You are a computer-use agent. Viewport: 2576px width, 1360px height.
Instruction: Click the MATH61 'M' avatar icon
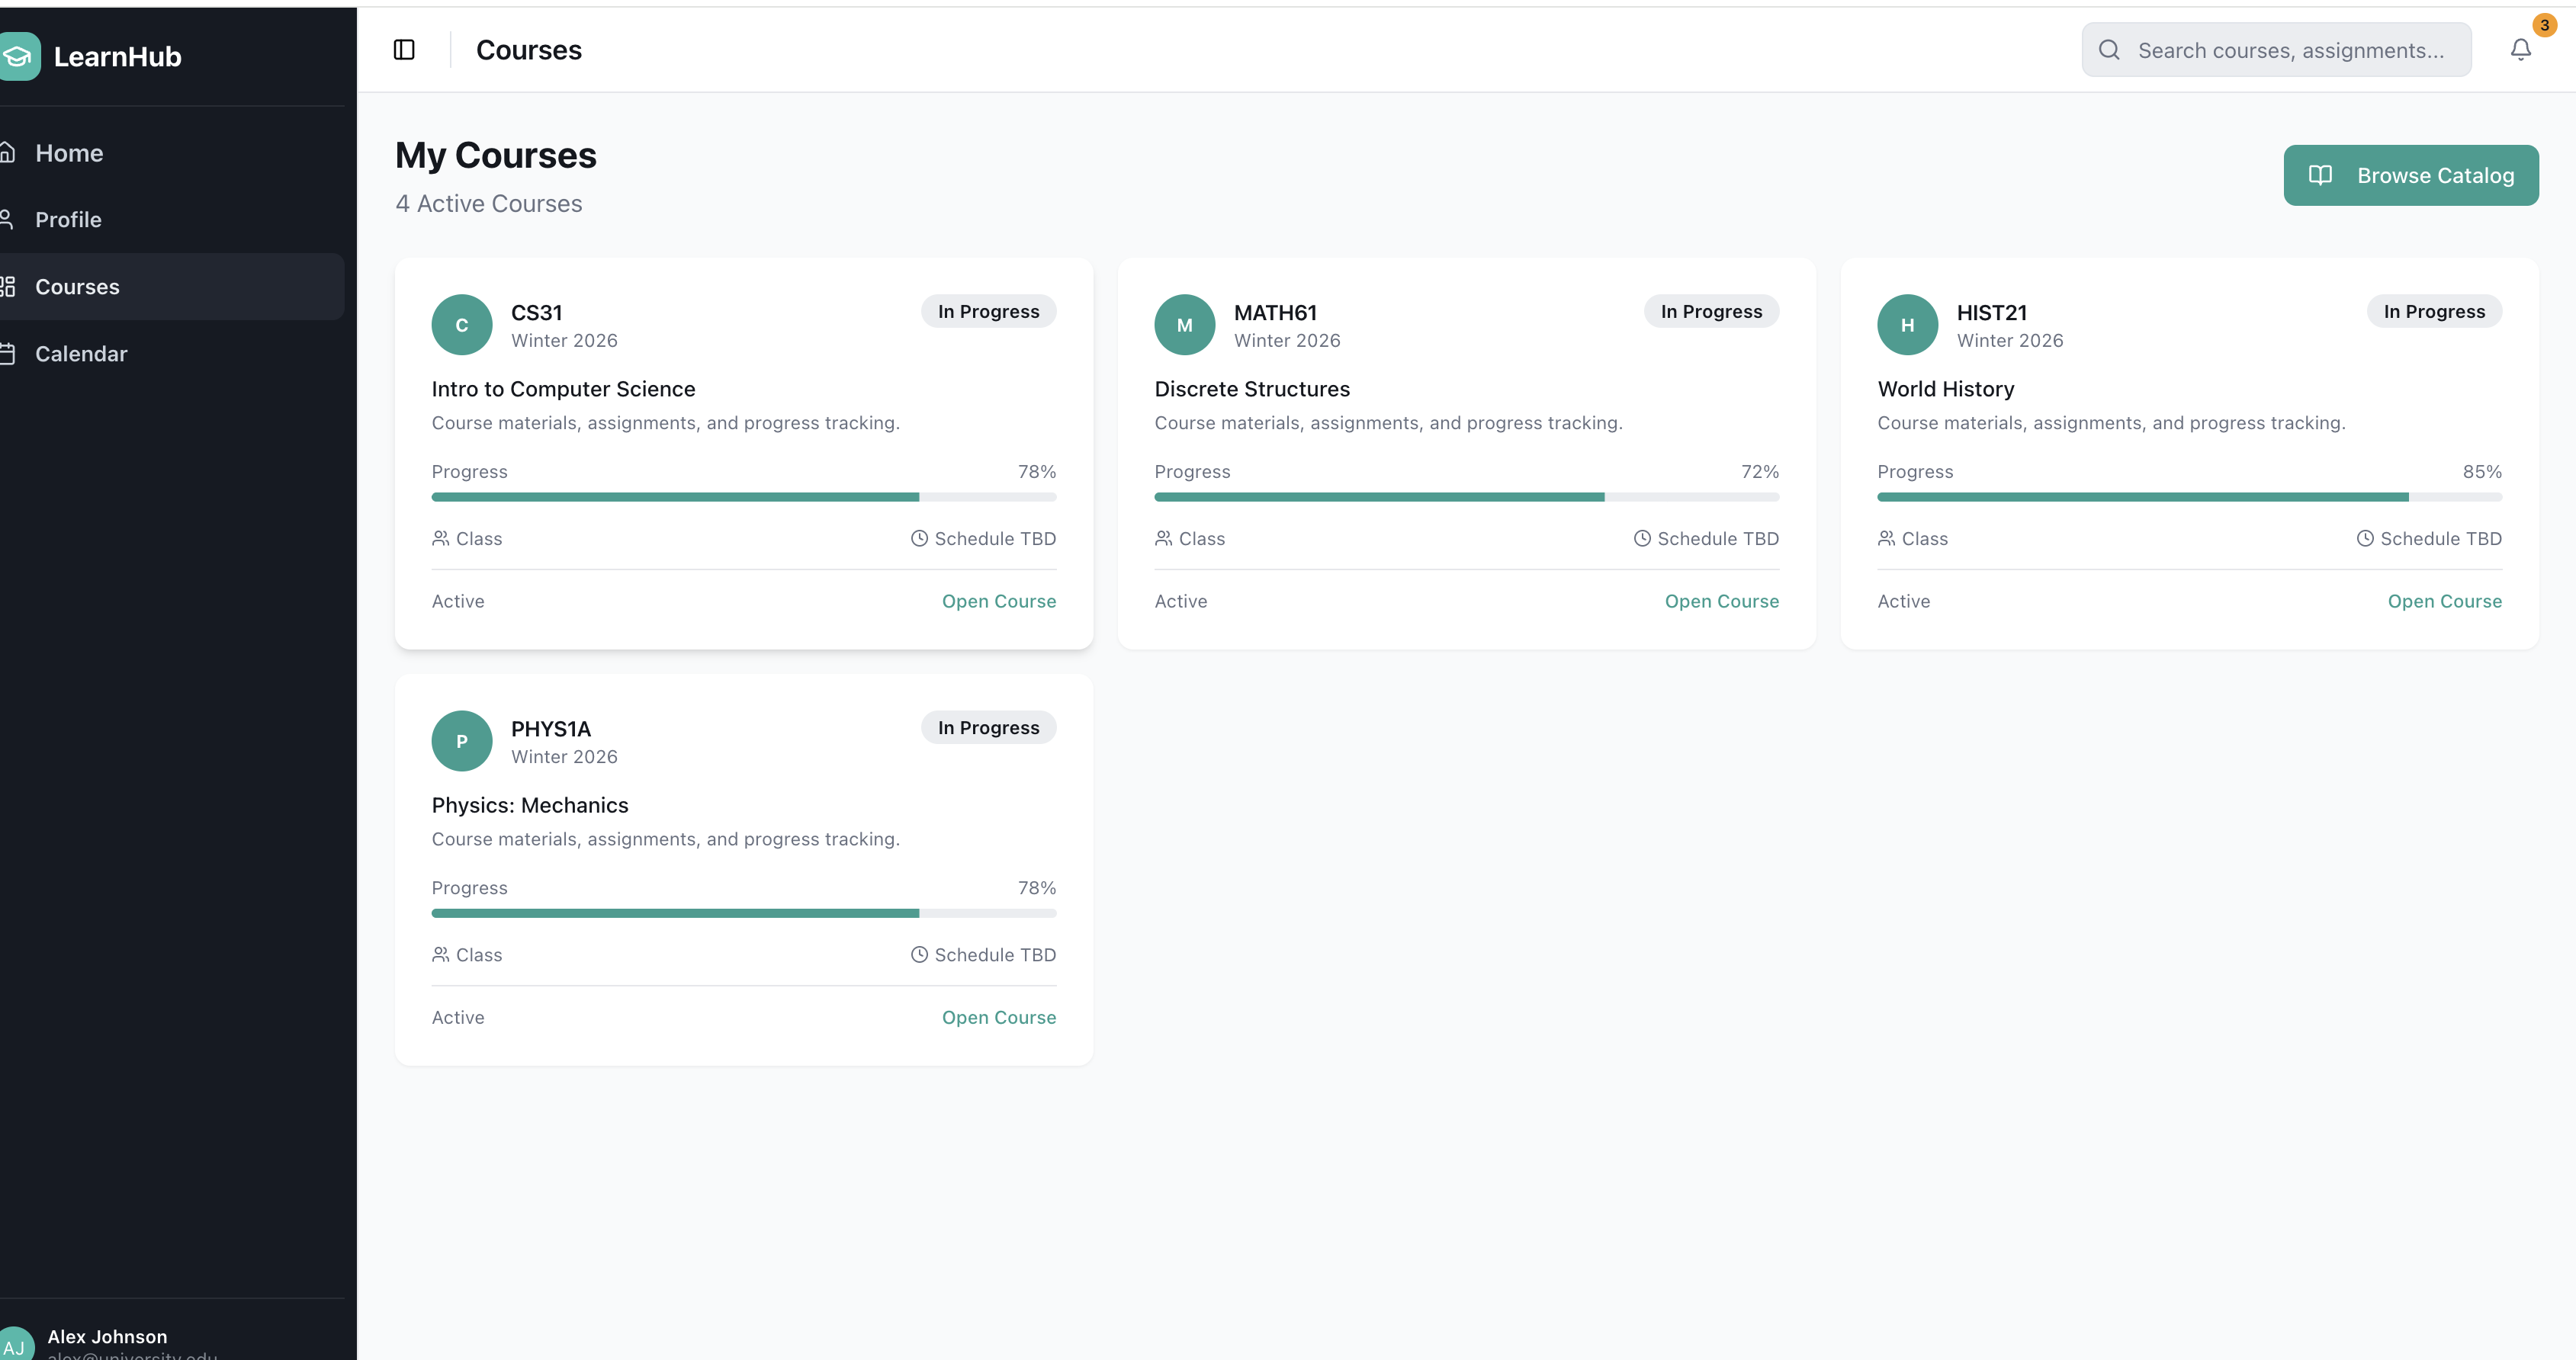[1184, 325]
